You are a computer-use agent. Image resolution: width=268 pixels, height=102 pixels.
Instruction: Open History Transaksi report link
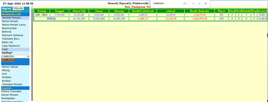click(x=11, y=92)
